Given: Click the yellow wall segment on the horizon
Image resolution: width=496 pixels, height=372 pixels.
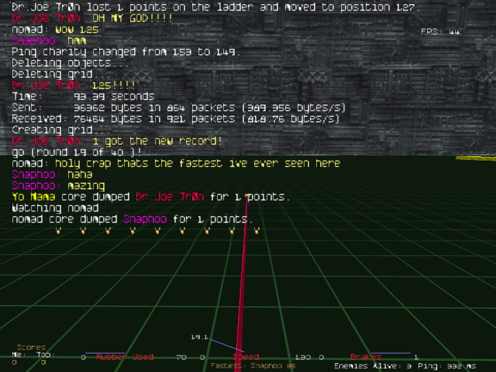Looking at the screenshot, I should (476, 158).
